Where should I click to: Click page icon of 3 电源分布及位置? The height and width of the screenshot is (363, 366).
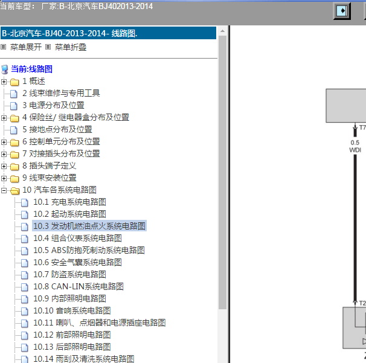[x=14, y=106]
